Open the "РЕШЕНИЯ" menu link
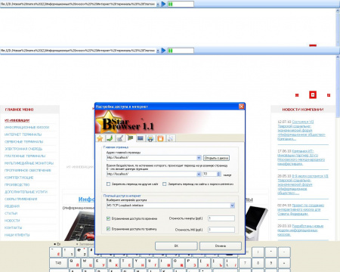 pos(12,206)
